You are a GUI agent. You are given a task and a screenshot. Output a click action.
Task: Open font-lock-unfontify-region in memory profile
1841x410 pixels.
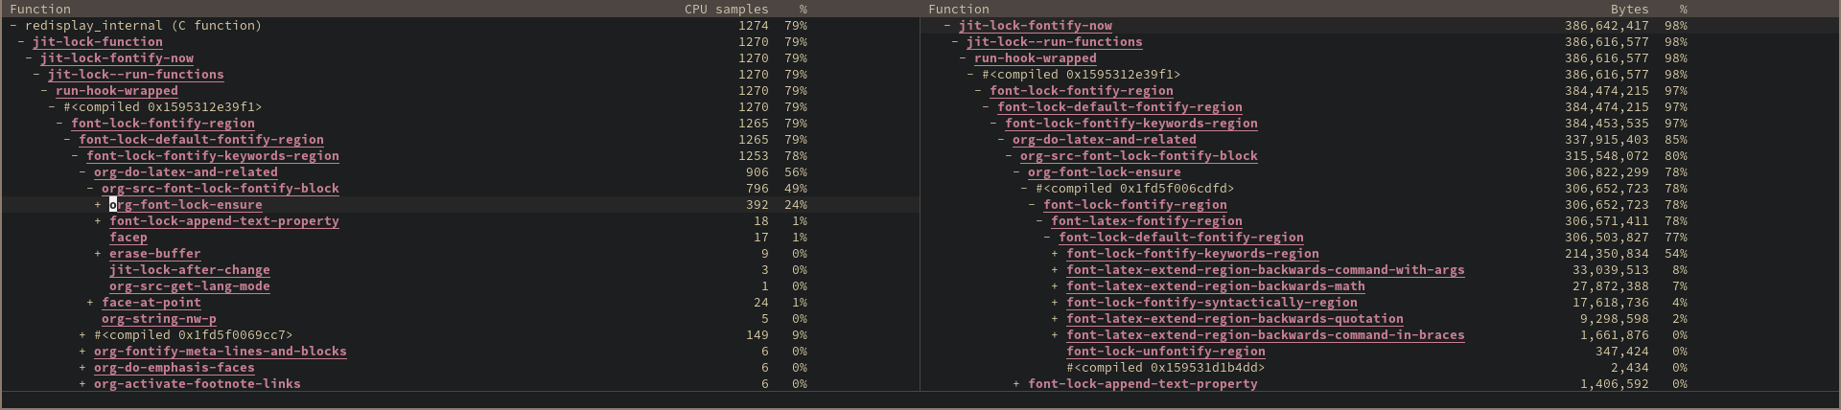click(1166, 352)
